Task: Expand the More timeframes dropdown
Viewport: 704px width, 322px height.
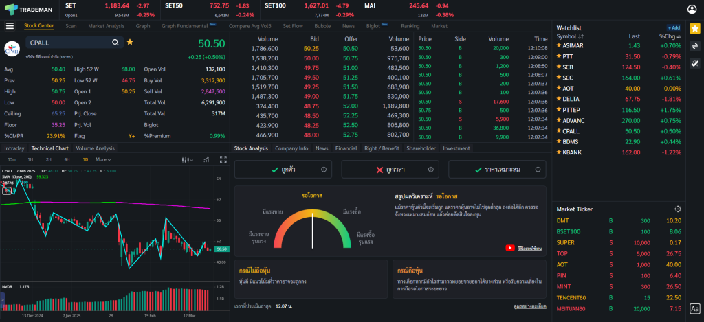Action: point(103,159)
